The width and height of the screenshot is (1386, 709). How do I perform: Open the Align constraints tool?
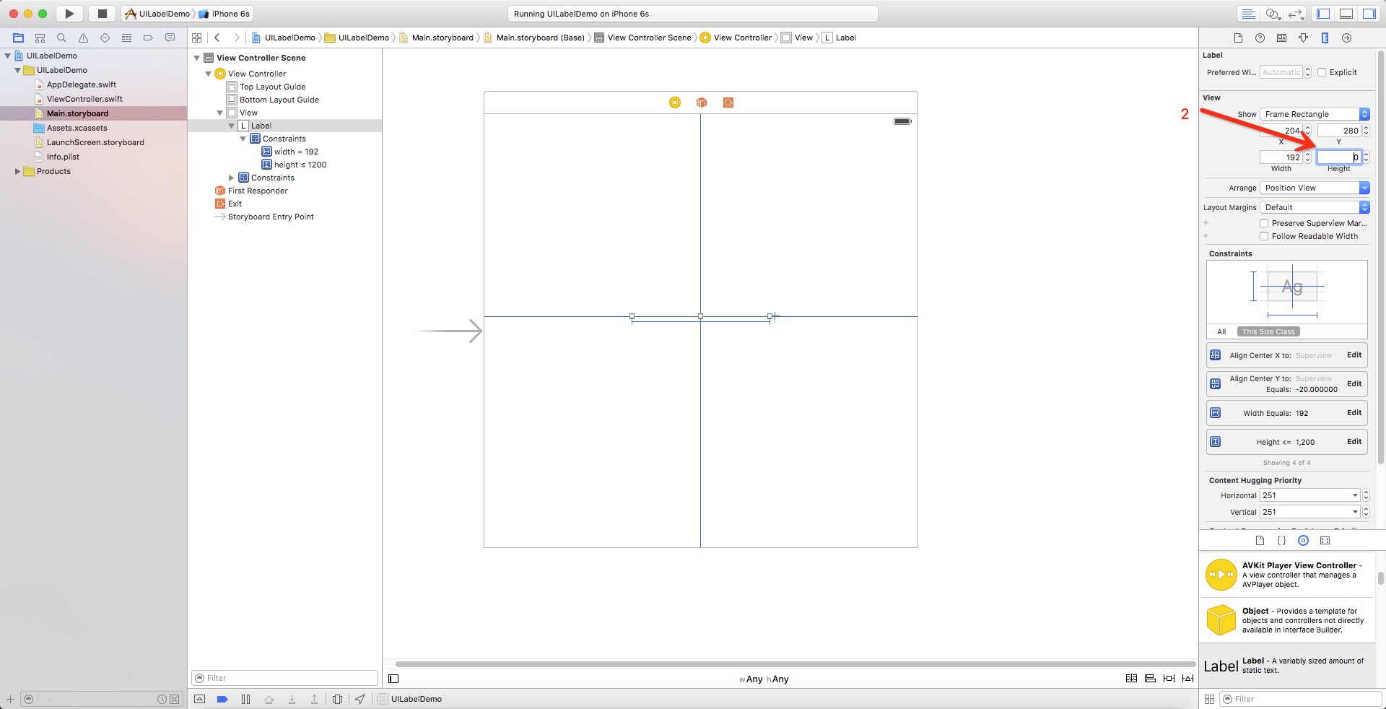(x=1150, y=679)
